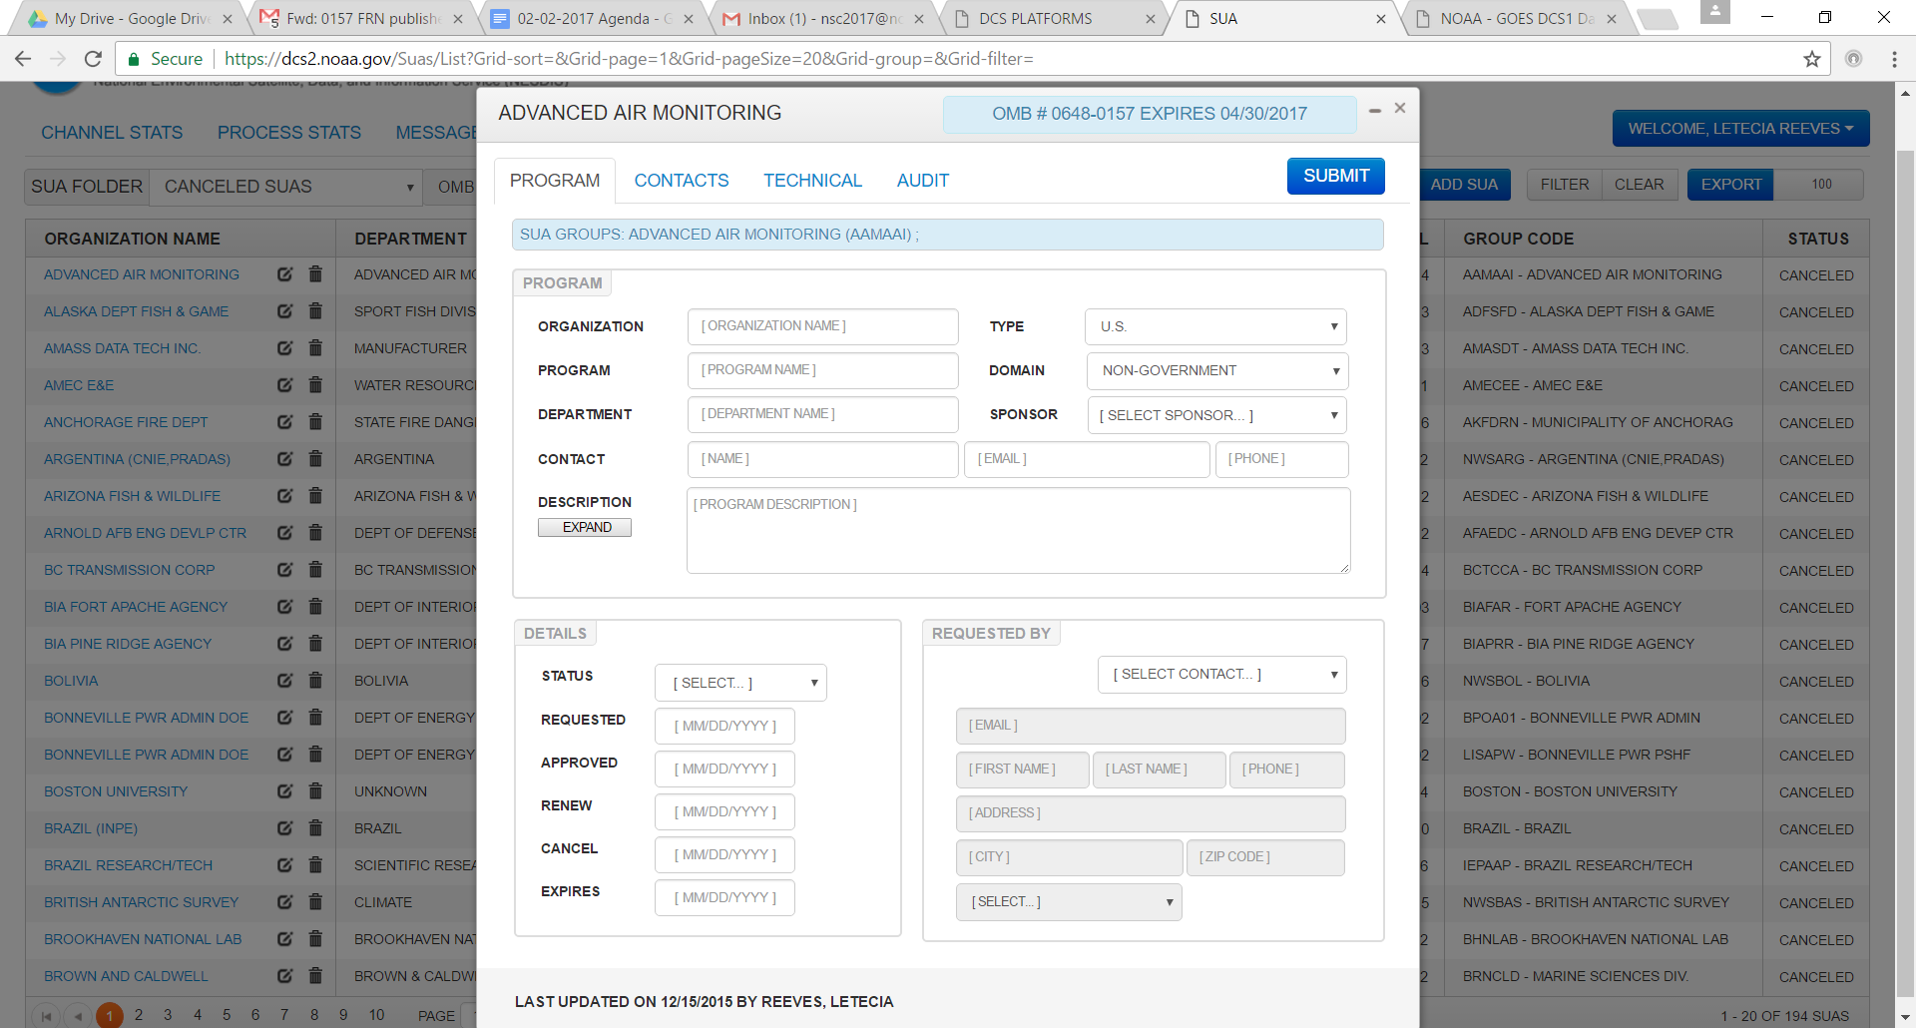Delete the ALASKA DEPT FISH & GAME row
Screen dimensions: 1916x1028
pos(315,311)
